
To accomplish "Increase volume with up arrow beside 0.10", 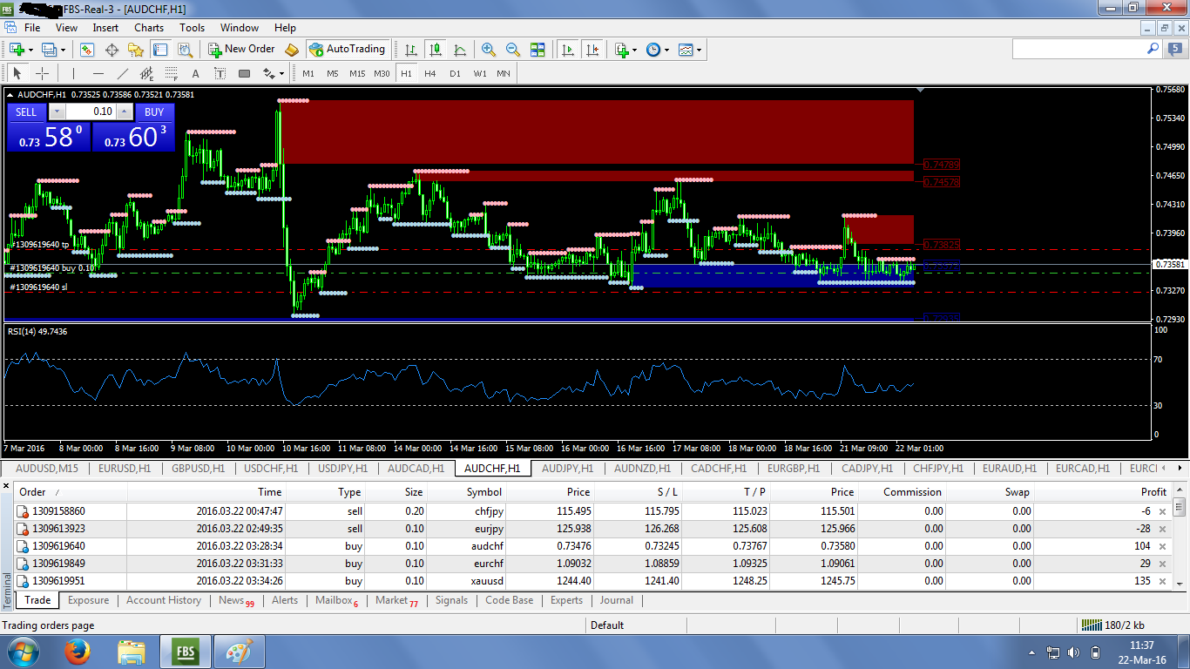I will pyautogui.click(x=125, y=111).
